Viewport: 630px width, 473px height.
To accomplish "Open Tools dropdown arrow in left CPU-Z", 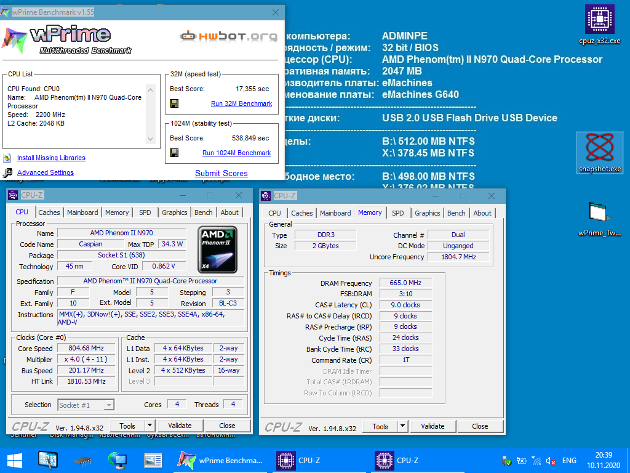I will (x=150, y=426).
